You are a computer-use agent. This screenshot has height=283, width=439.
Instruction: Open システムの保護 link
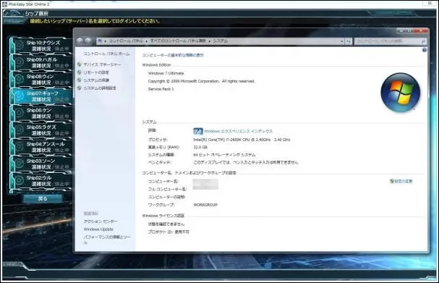(96, 80)
